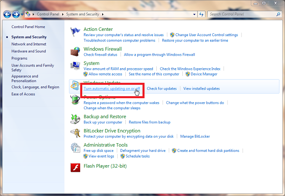Screen dimensions: 285x196
Task: Open the Backup and Restore heading
Action: (x=105, y=116)
